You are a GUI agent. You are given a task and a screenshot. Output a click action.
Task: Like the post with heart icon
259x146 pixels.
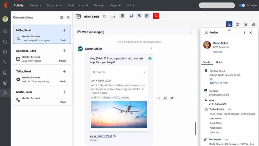pyautogui.click(x=158, y=98)
